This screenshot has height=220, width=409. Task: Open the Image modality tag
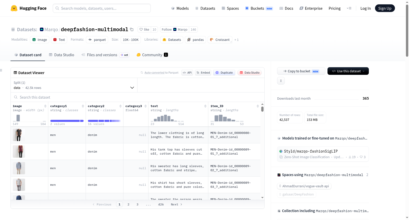[x=40, y=40]
